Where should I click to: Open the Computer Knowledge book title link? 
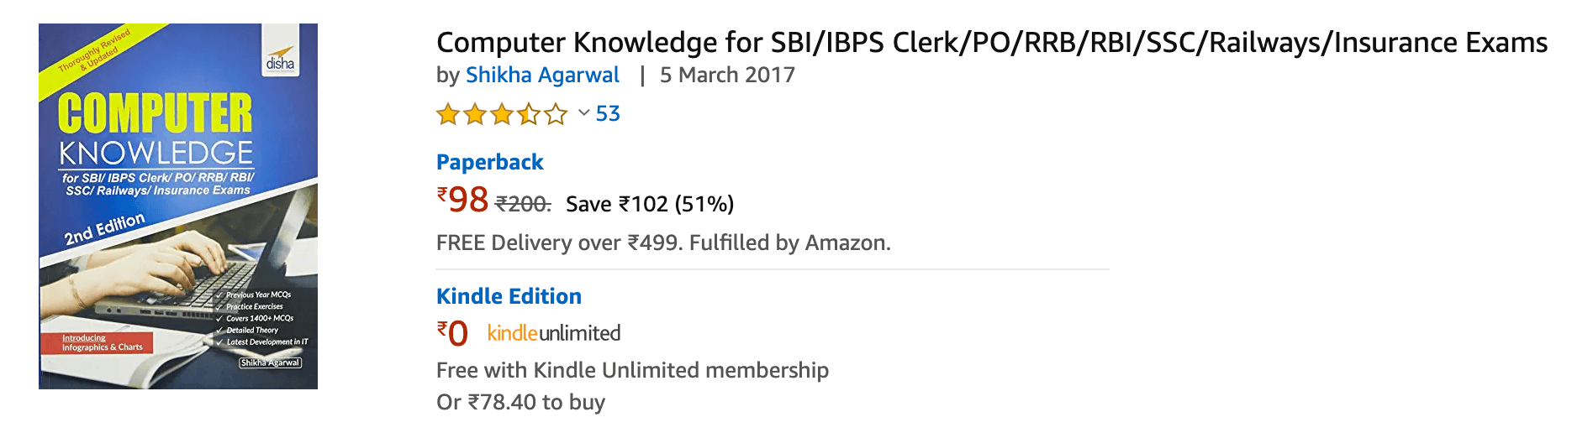[x=991, y=42]
